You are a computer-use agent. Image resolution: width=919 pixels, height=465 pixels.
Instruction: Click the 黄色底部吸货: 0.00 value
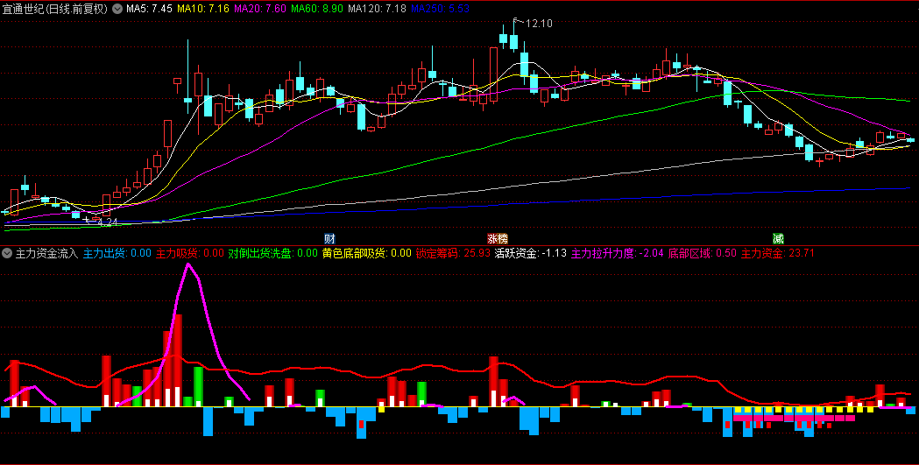367,254
